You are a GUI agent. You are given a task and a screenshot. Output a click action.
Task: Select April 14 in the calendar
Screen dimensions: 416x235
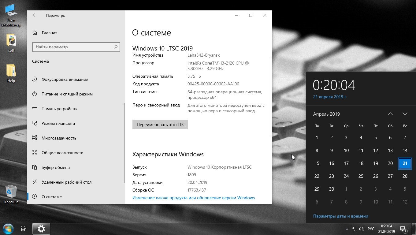[405, 151]
